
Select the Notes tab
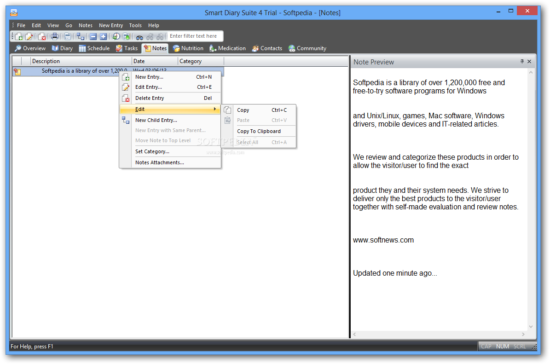(155, 48)
